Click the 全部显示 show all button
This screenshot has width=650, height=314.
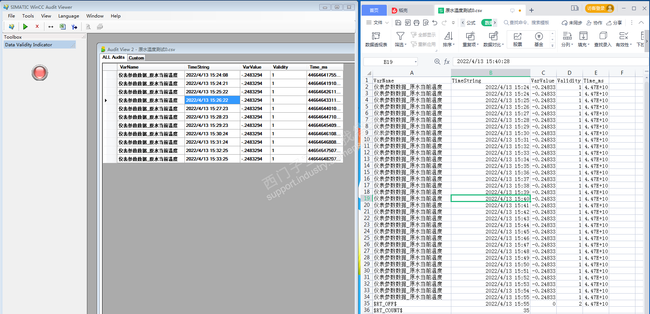(x=423, y=35)
